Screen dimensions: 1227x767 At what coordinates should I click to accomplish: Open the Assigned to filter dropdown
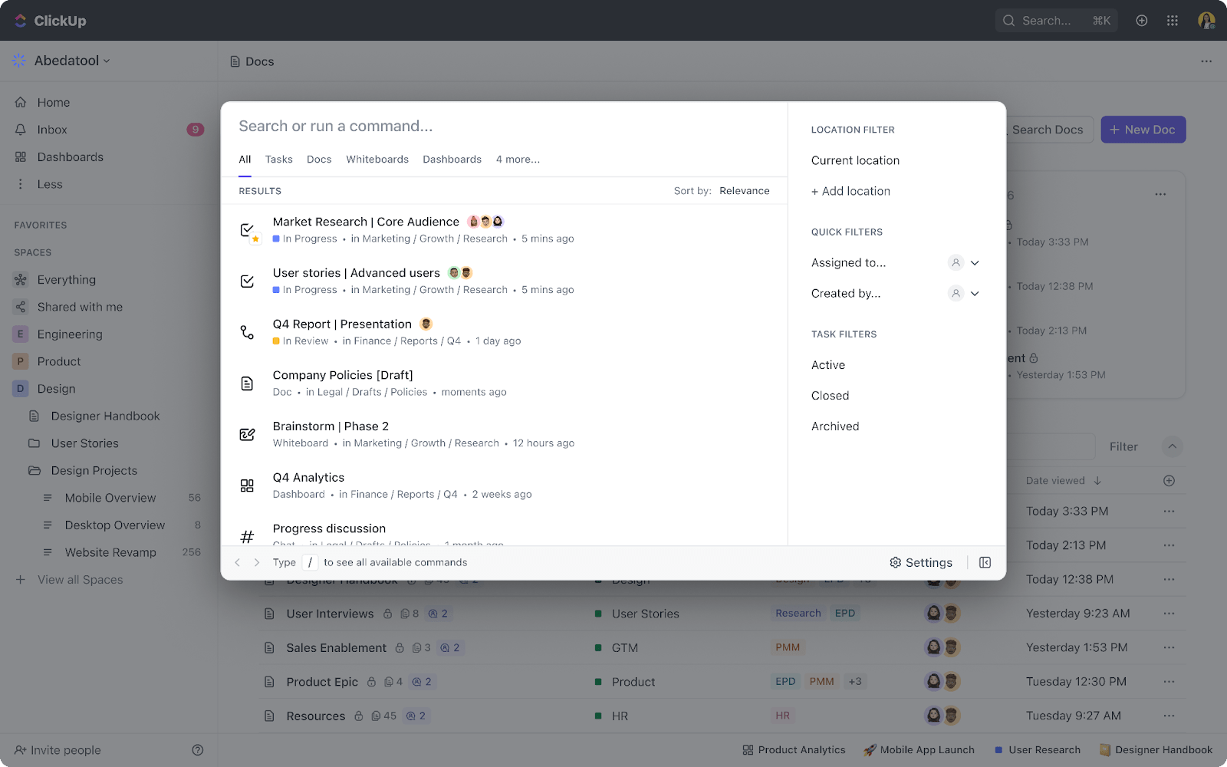[x=974, y=262]
